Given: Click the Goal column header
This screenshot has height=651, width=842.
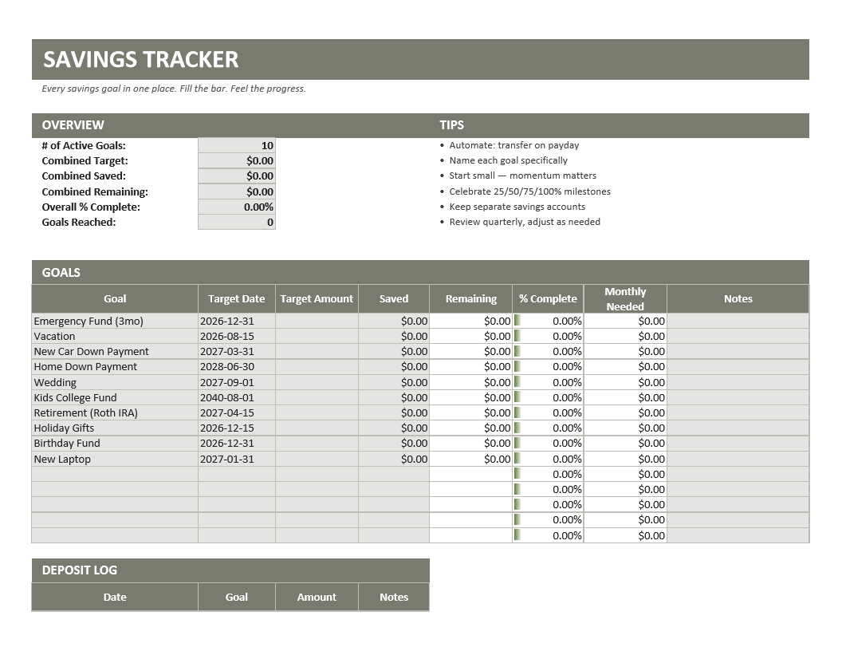Looking at the screenshot, I should (x=115, y=298).
